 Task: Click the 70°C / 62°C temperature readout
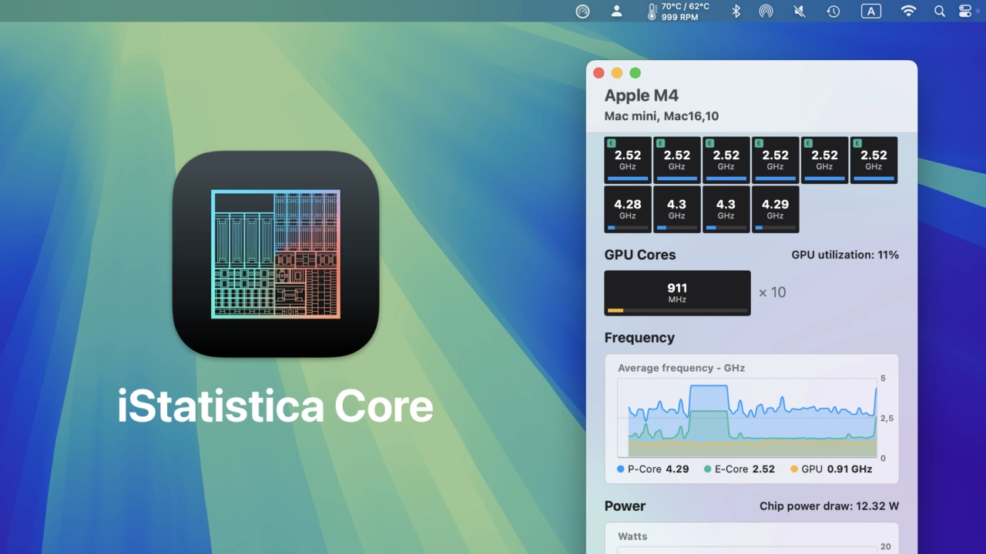point(686,6)
